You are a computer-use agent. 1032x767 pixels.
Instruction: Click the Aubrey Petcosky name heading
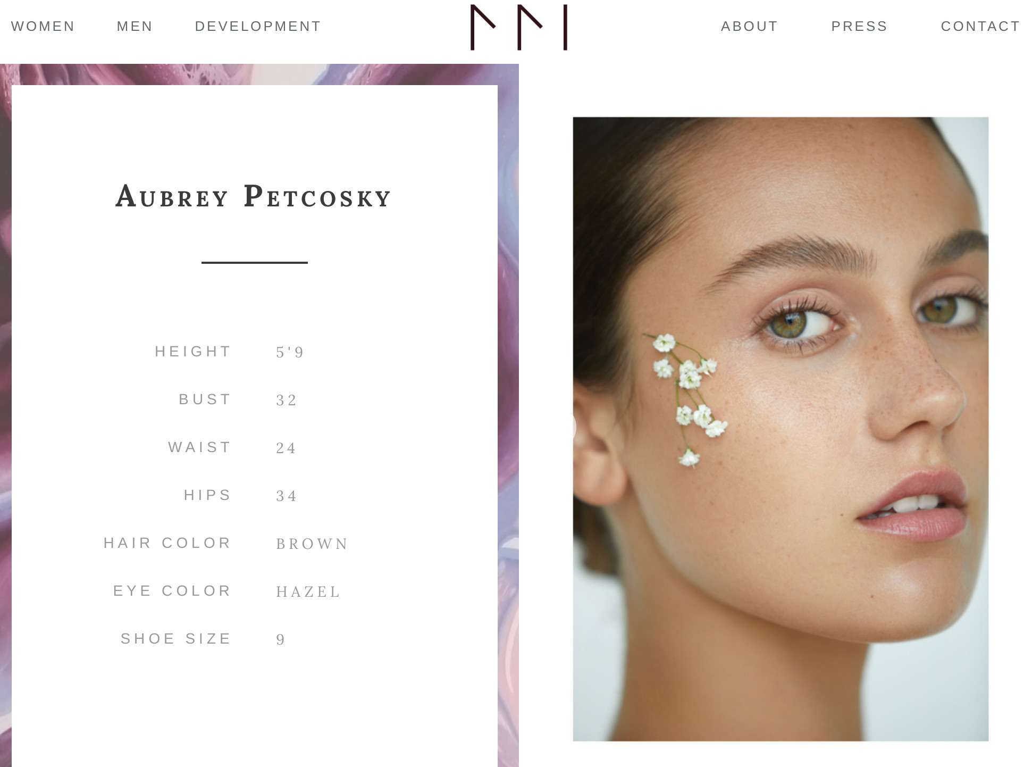coord(254,196)
